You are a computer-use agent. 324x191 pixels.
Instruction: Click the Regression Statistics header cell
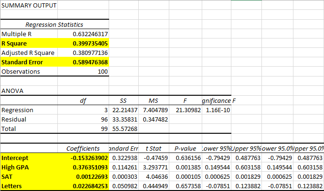(x=55, y=24)
